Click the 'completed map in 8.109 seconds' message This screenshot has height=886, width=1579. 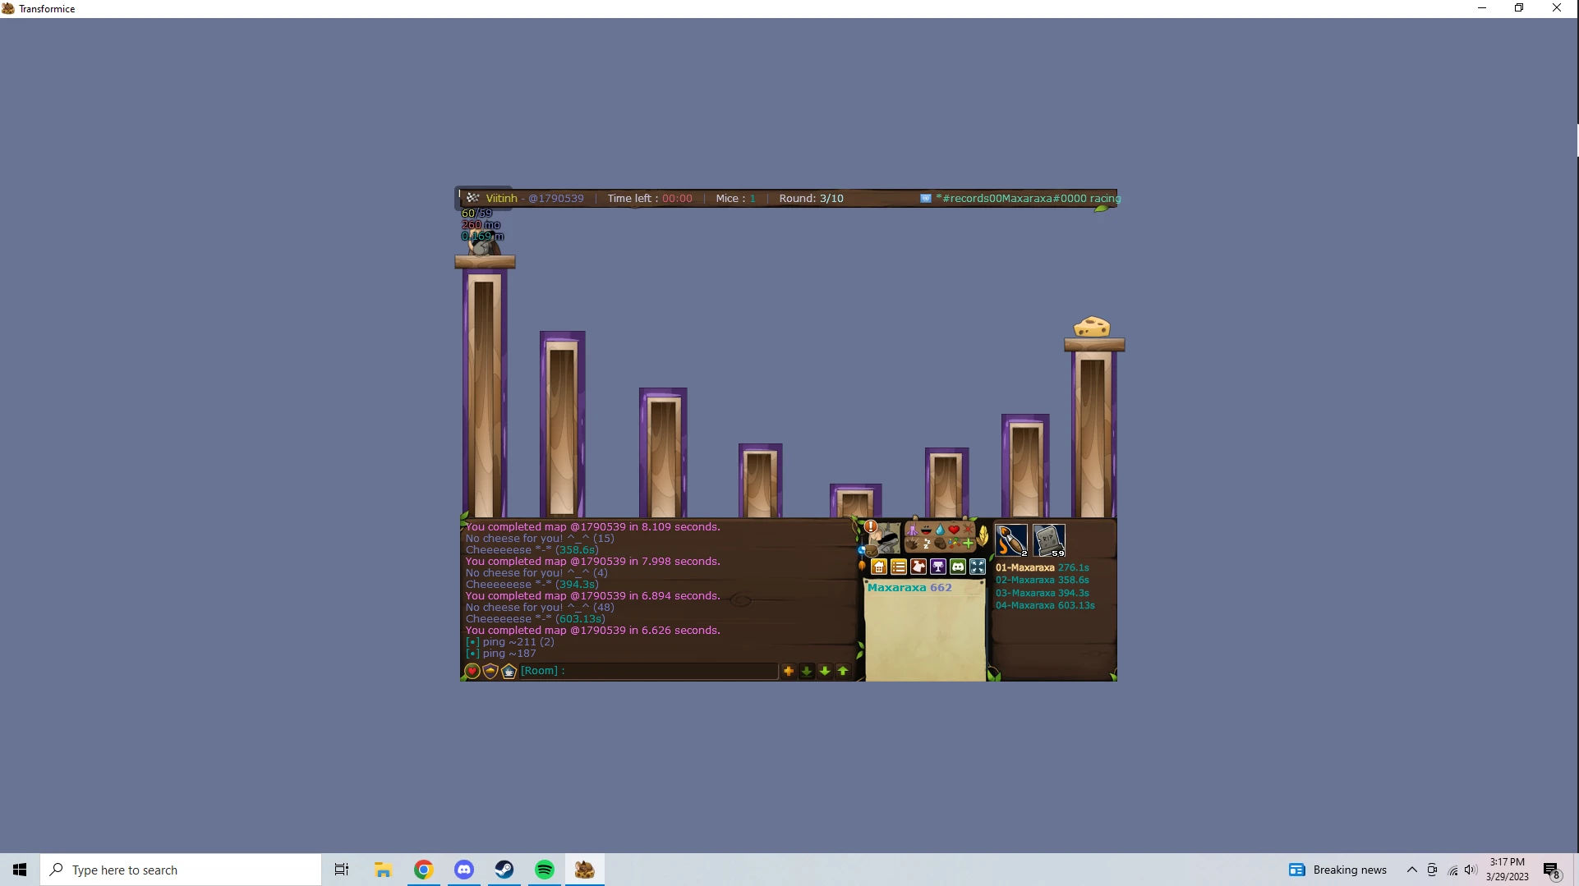(x=592, y=527)
